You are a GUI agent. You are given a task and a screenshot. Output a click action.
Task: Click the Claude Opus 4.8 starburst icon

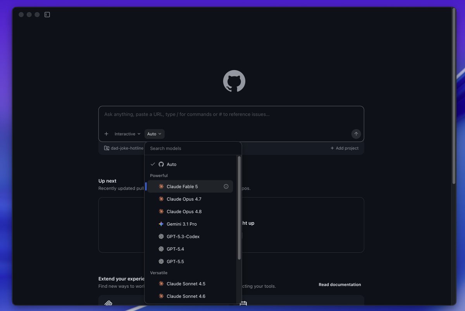pyautogui.click(x=161, y=211)
